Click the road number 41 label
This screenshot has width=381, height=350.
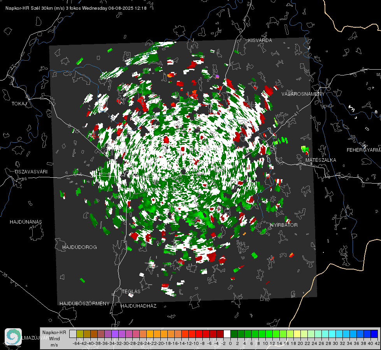coord(296,114)
